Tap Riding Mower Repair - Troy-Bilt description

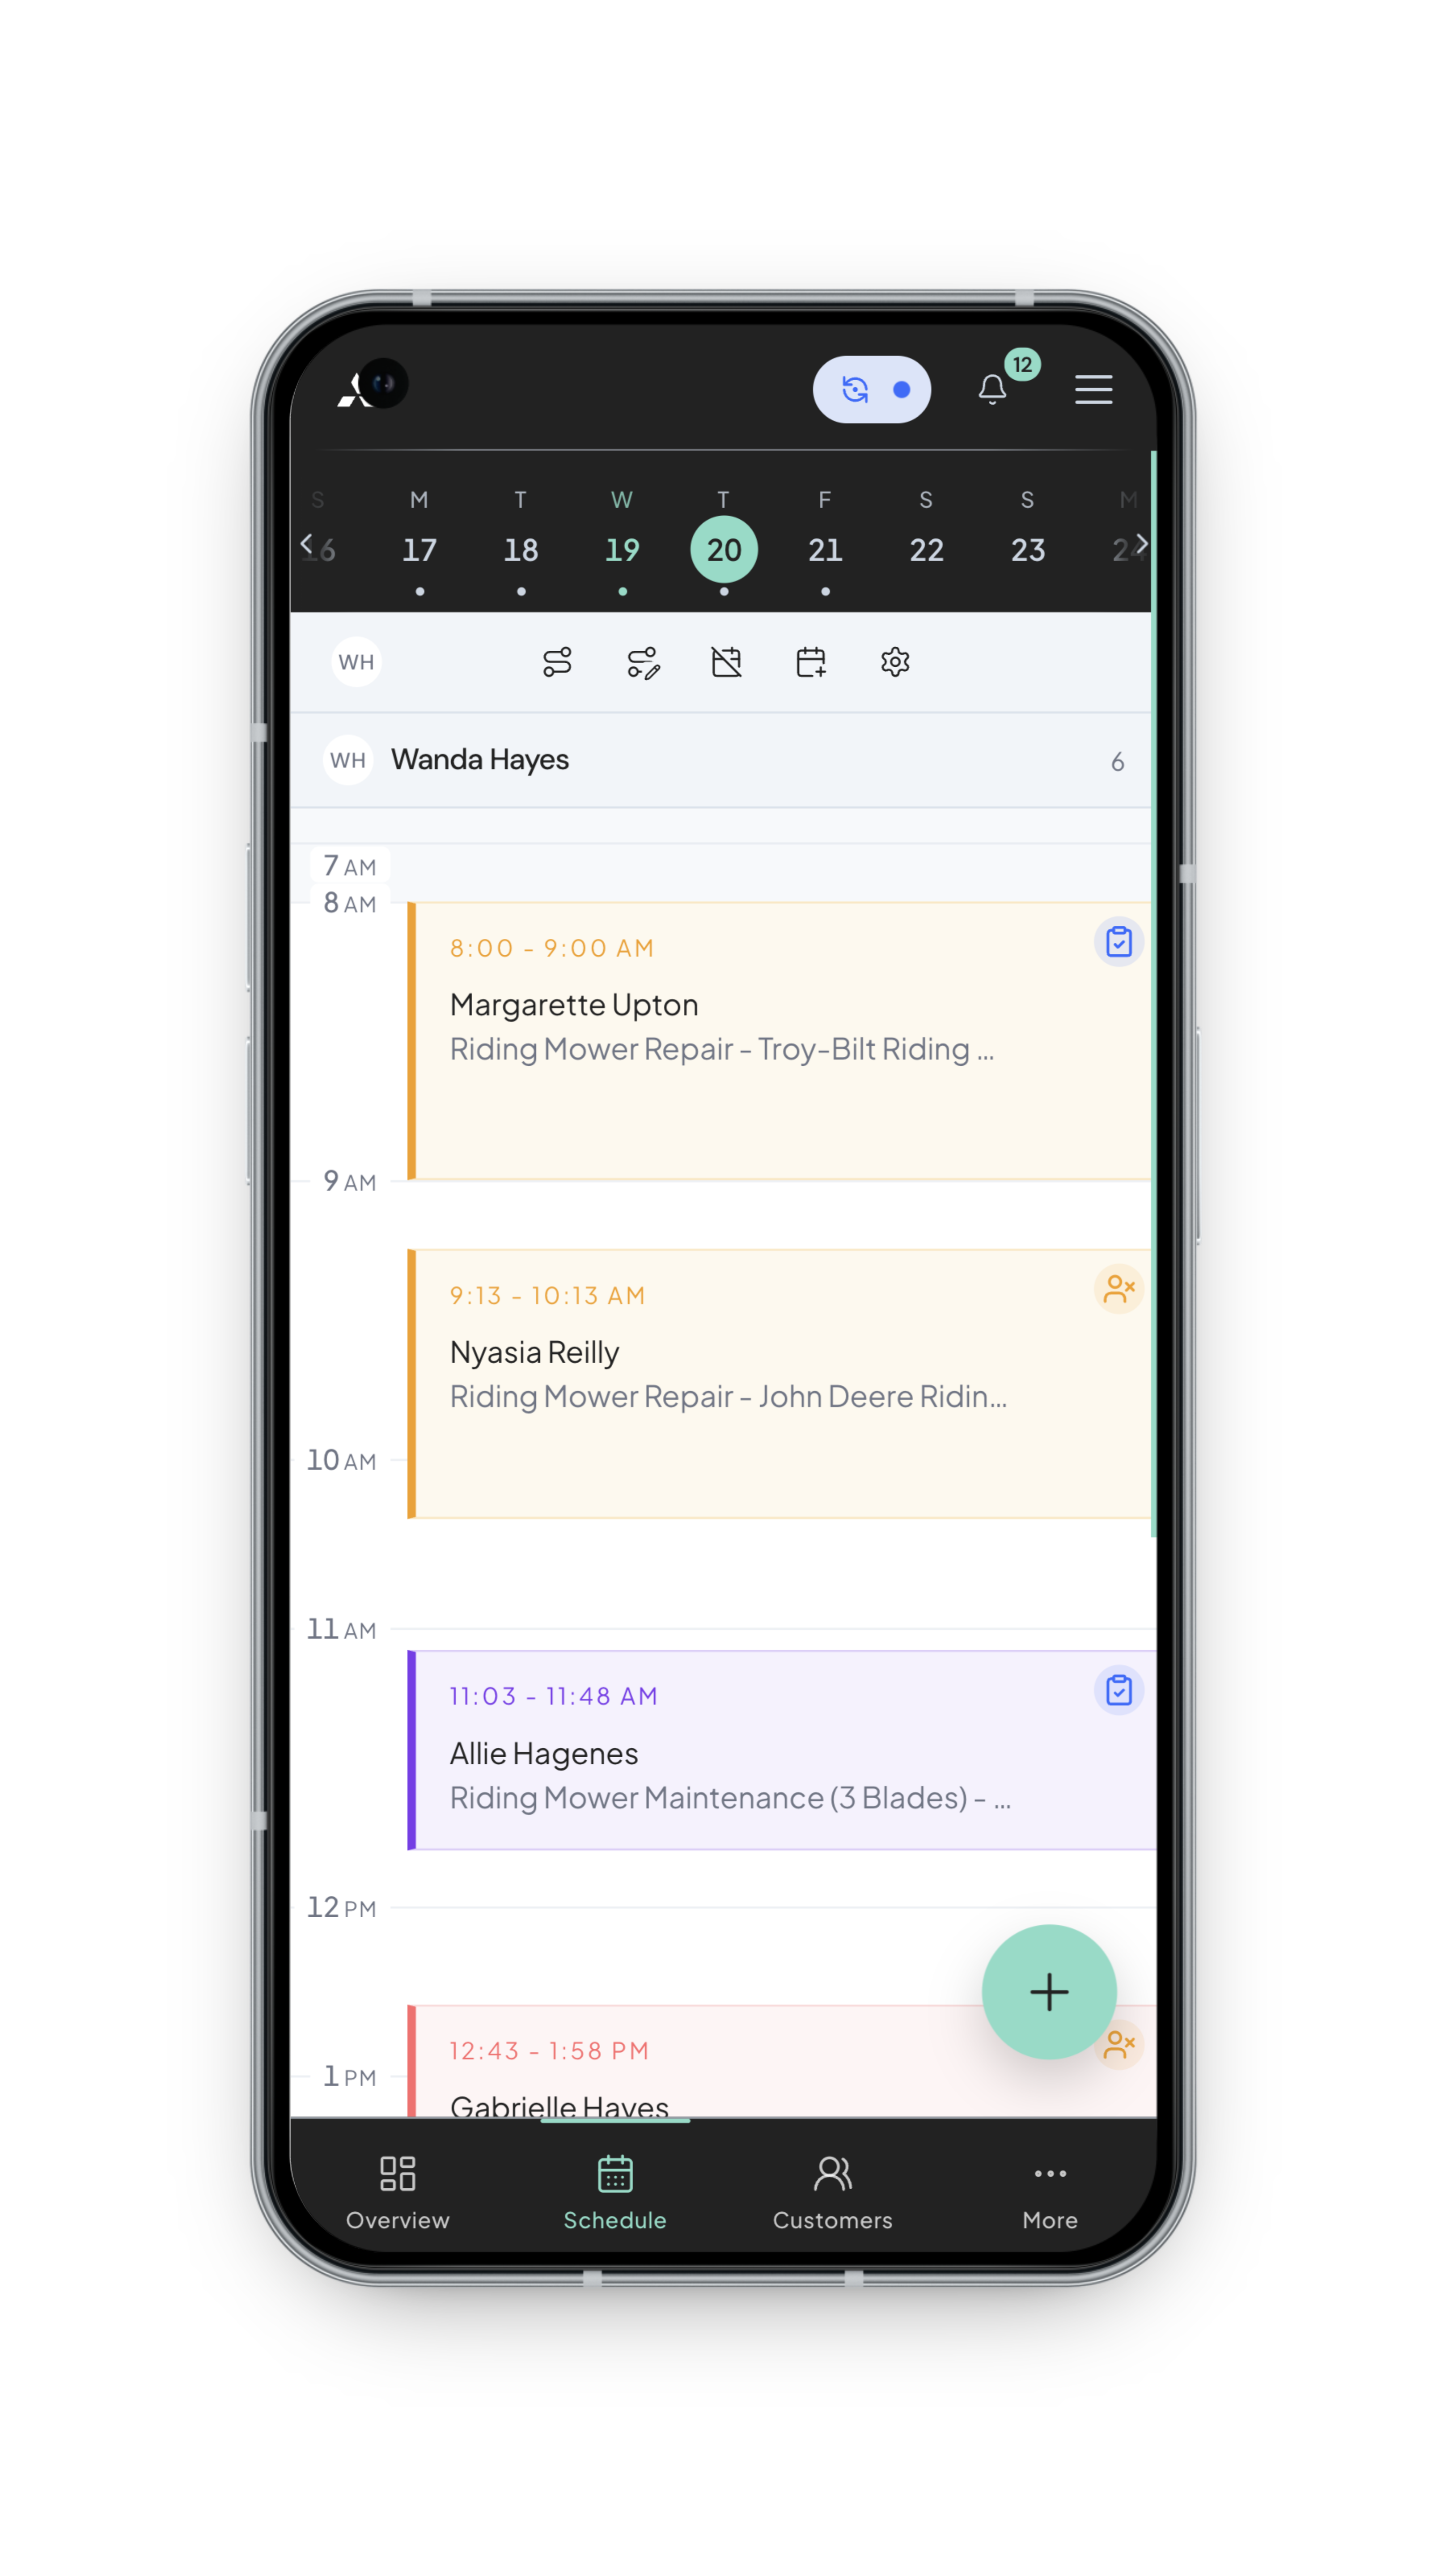point(721,1049)
